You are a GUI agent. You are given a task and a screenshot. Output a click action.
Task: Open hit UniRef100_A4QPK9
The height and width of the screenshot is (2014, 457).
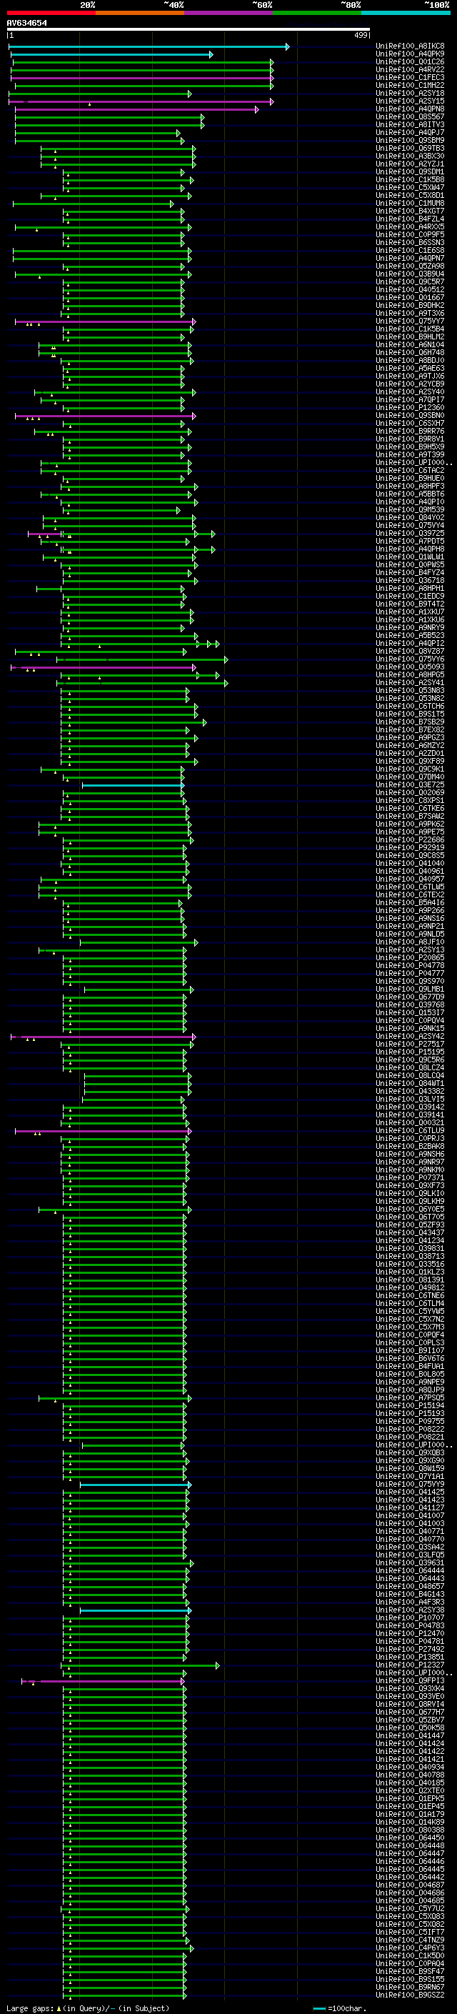(x=410, y=54)
